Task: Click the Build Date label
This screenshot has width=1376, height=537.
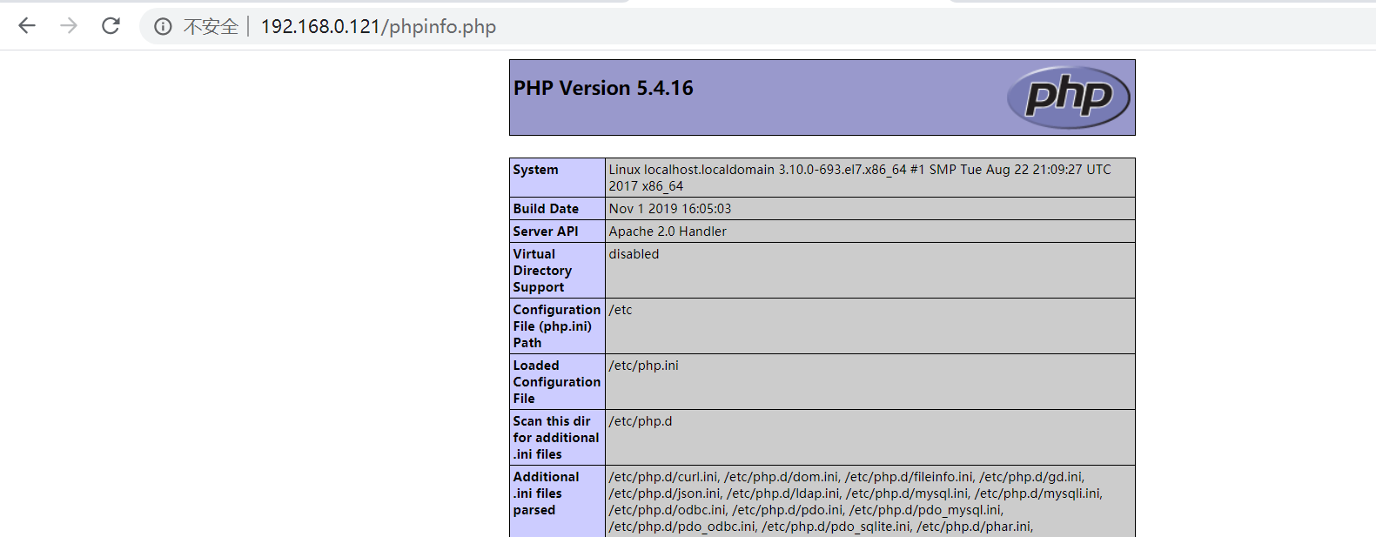Action: pyautogui.click(x=546, y=209)
